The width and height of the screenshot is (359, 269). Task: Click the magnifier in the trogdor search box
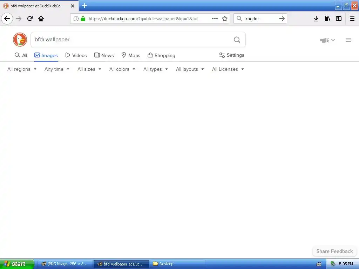pyautogui.click(x=239, y=19)
